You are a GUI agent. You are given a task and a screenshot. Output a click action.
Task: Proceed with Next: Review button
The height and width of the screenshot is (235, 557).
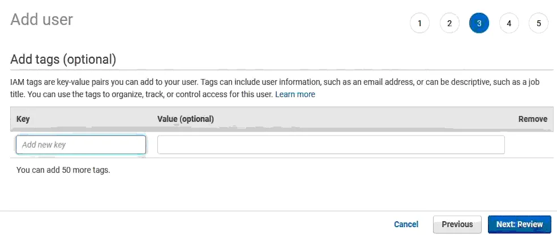[519, 224]
